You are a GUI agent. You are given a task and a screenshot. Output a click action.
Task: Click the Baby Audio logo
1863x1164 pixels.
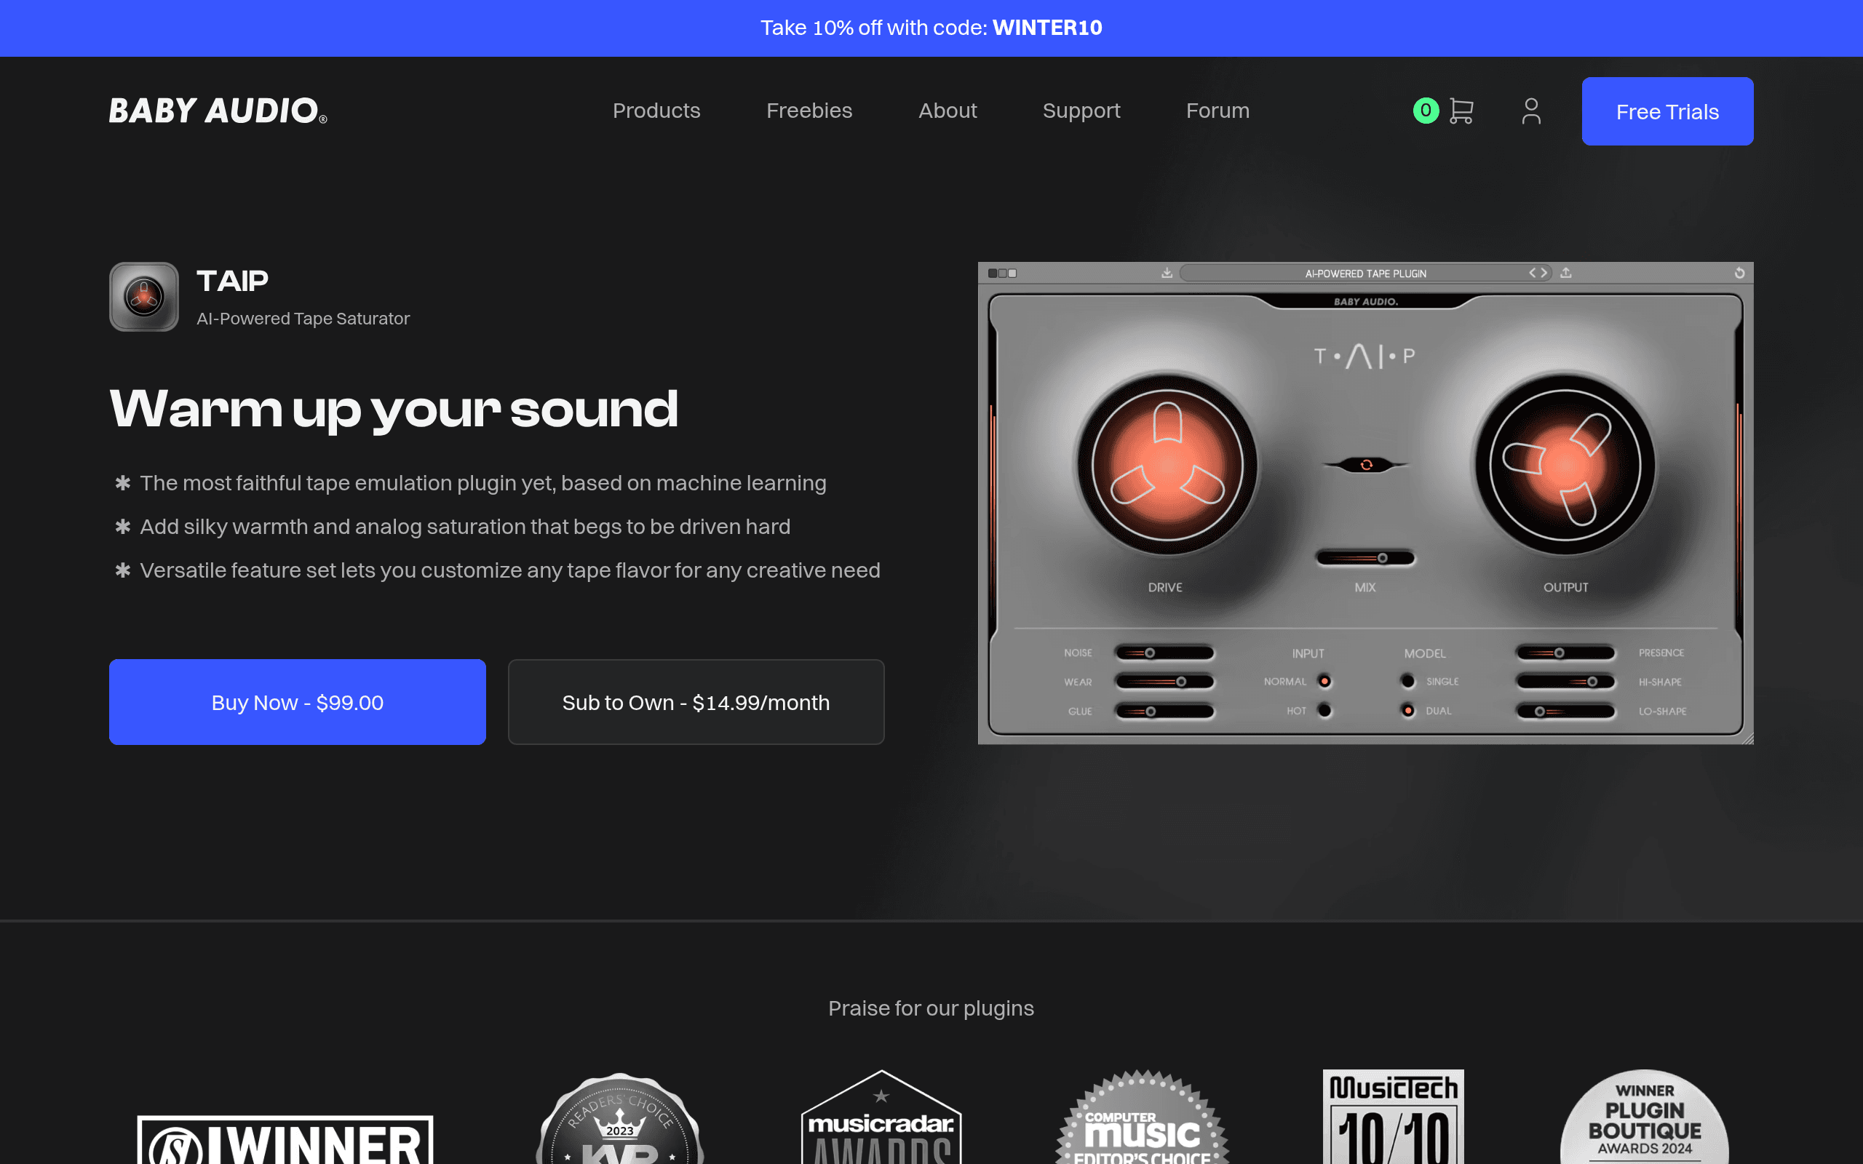coord(218,111)
